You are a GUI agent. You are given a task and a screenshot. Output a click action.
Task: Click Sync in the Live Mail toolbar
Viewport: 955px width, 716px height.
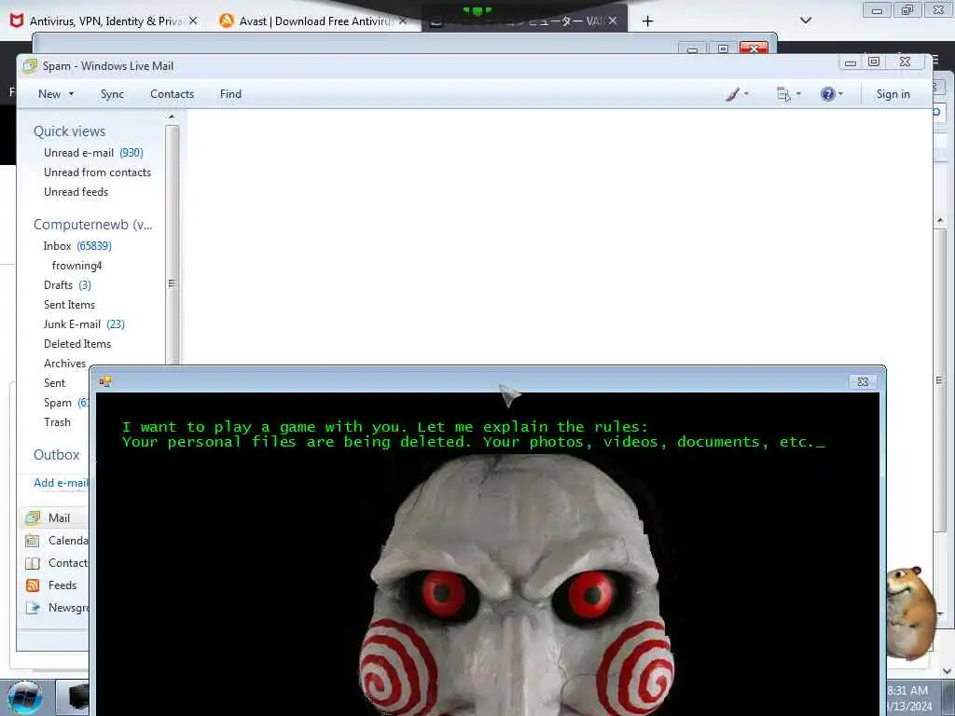coord(112,94)
